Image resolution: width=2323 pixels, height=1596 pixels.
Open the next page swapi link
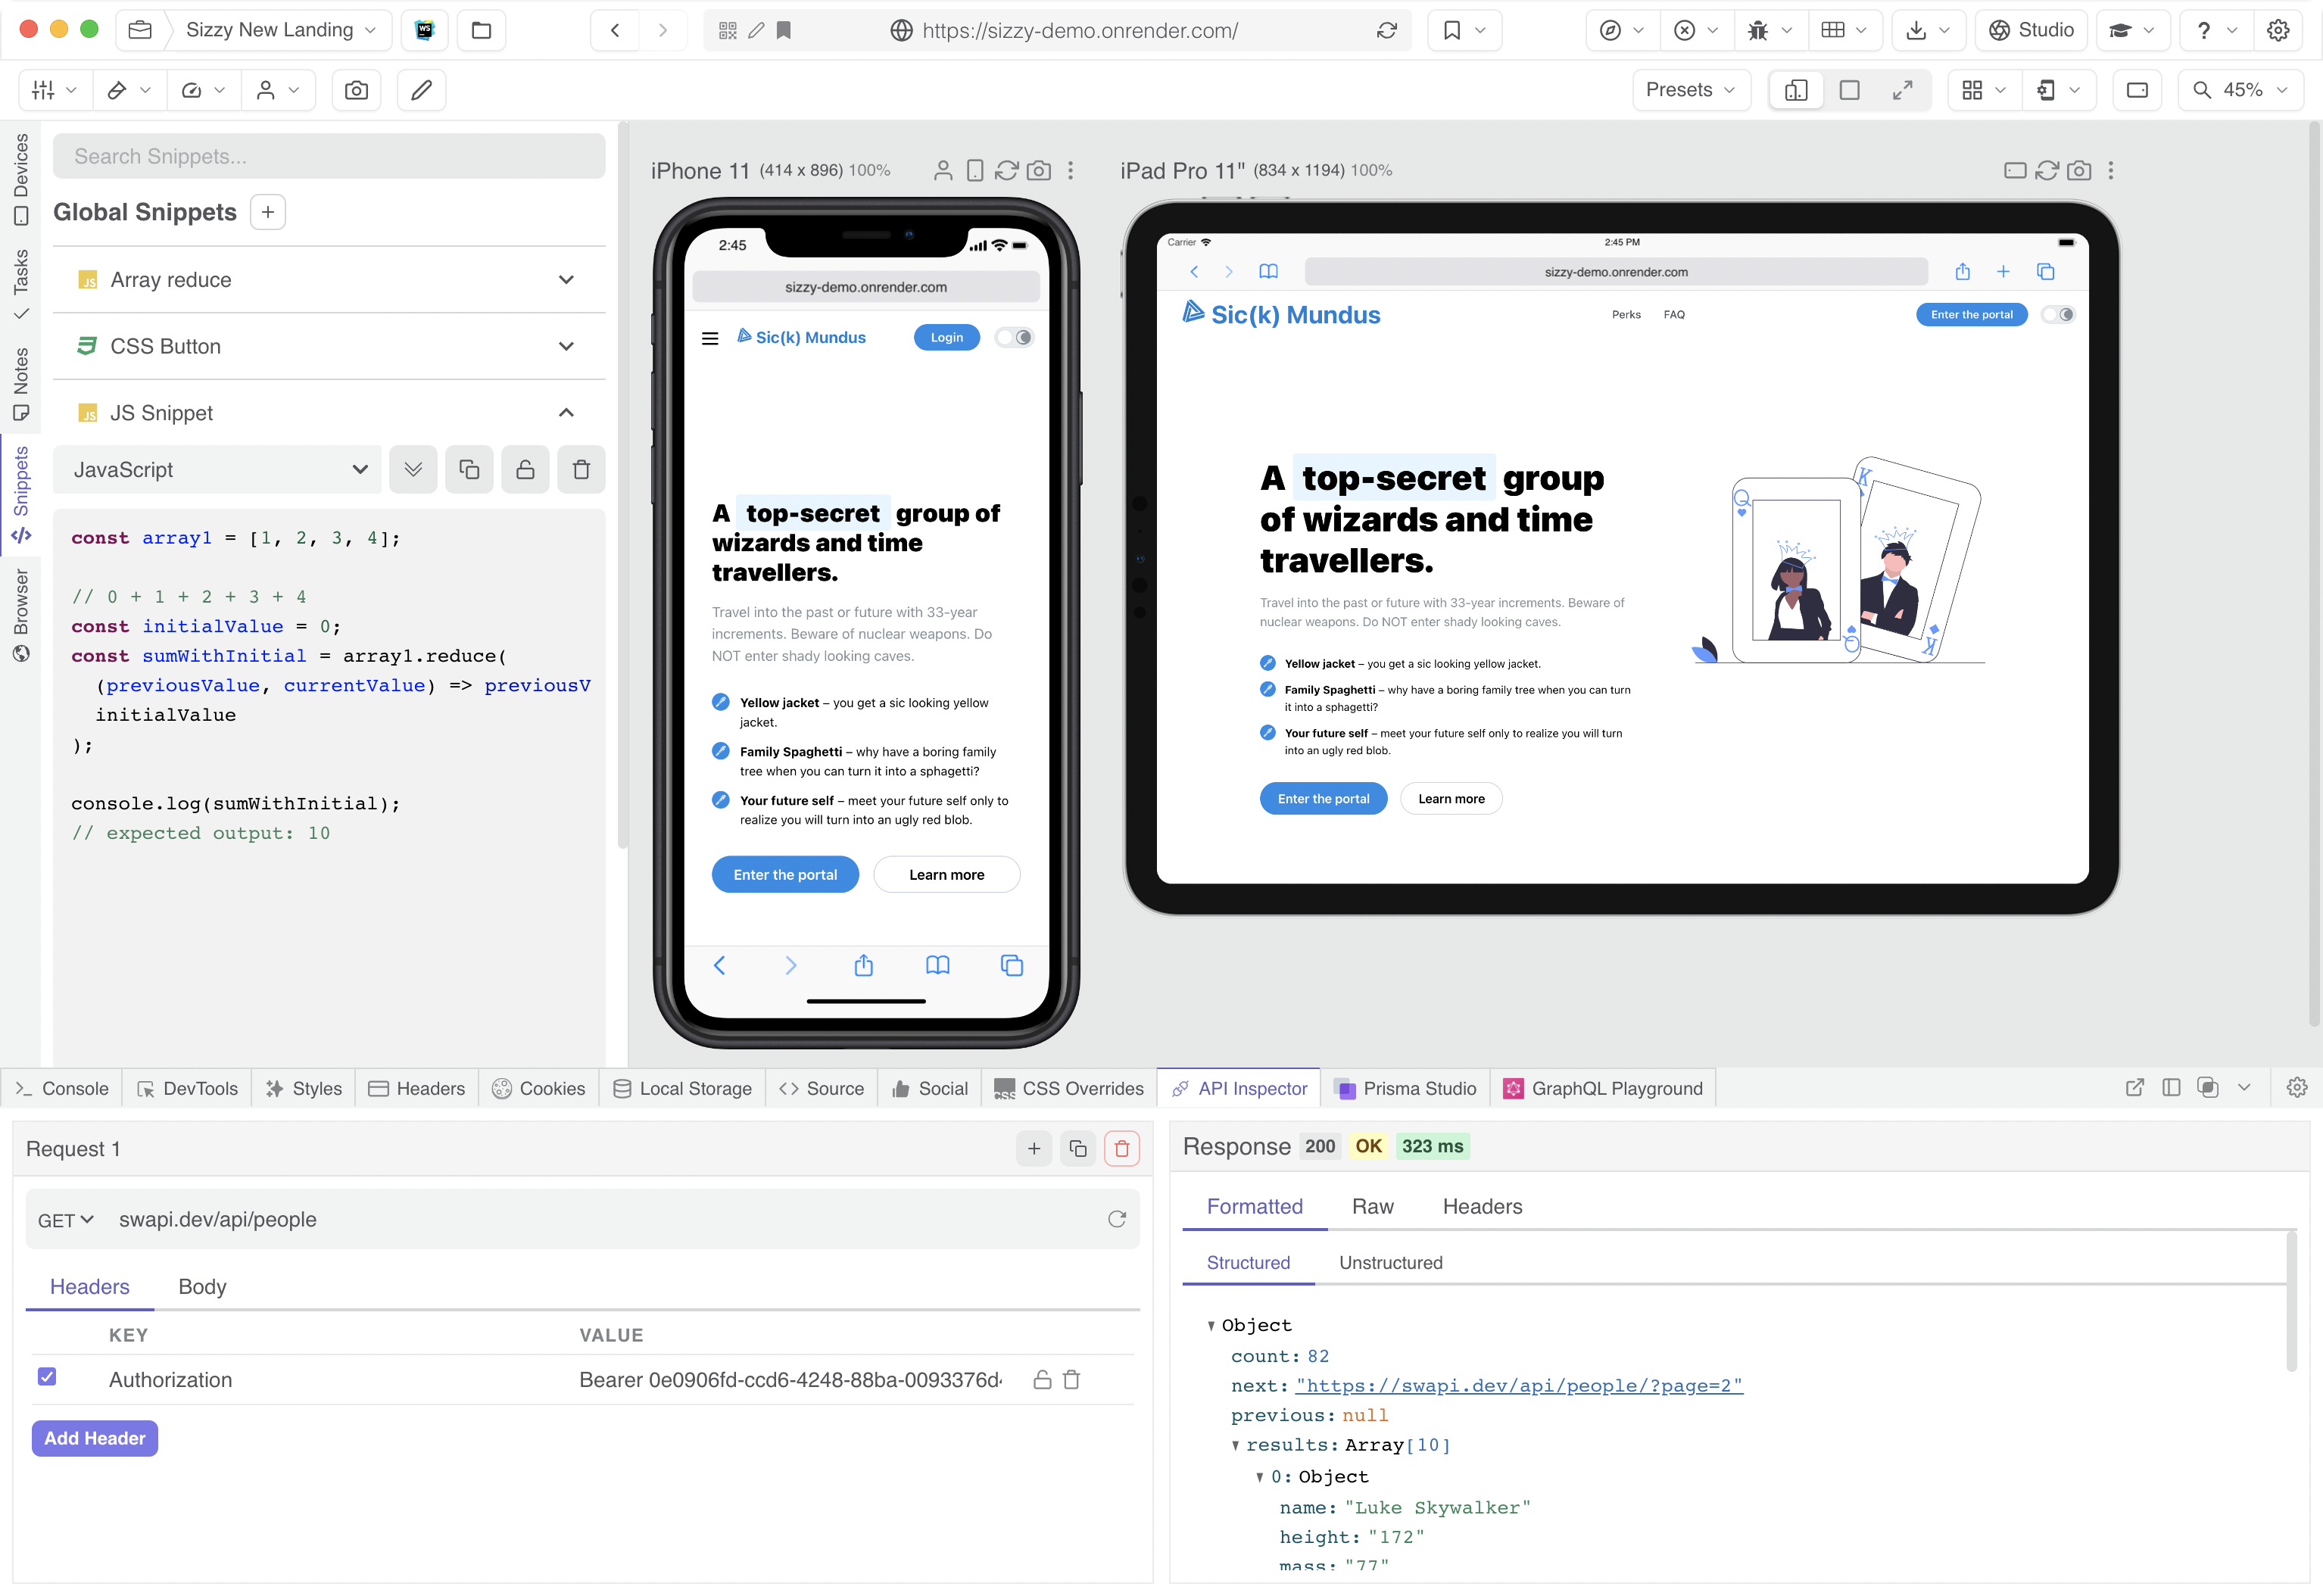1518,1386
